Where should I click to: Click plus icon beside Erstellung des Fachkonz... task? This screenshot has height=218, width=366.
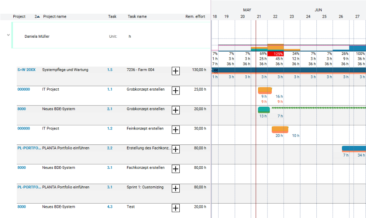coord(176,149)
